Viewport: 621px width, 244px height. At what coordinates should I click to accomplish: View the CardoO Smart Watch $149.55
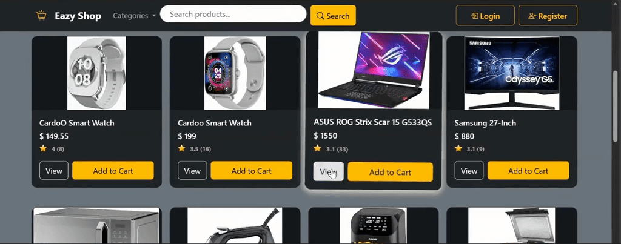click(54, 171)
